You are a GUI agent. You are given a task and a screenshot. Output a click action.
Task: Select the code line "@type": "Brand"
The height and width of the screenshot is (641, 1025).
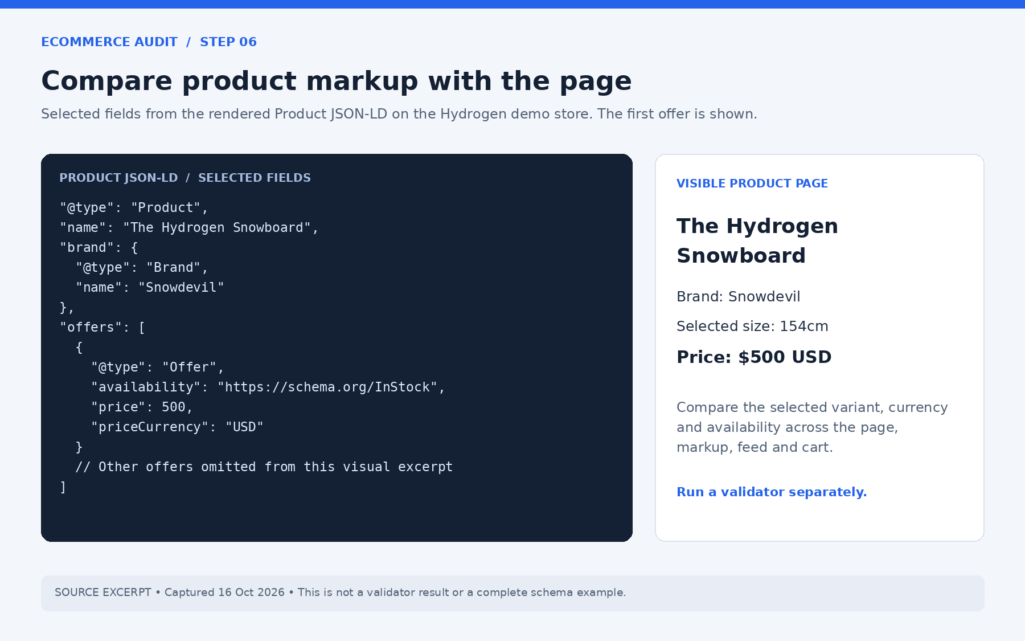(142, 267)
